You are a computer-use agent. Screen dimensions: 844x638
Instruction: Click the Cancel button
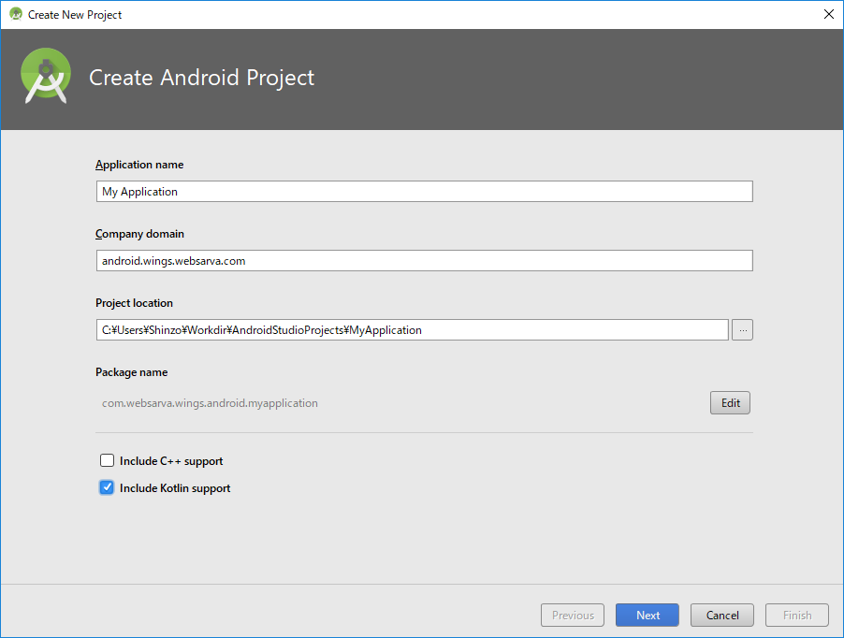(x=721, y=615)
